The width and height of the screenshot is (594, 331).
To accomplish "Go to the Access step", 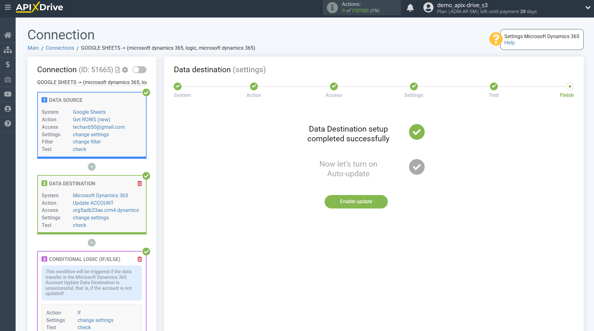I will [x=334, y=86].
